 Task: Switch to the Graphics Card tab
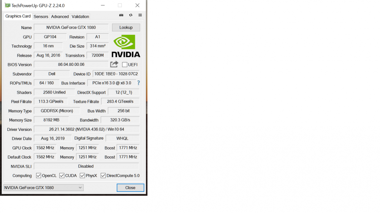18,16
